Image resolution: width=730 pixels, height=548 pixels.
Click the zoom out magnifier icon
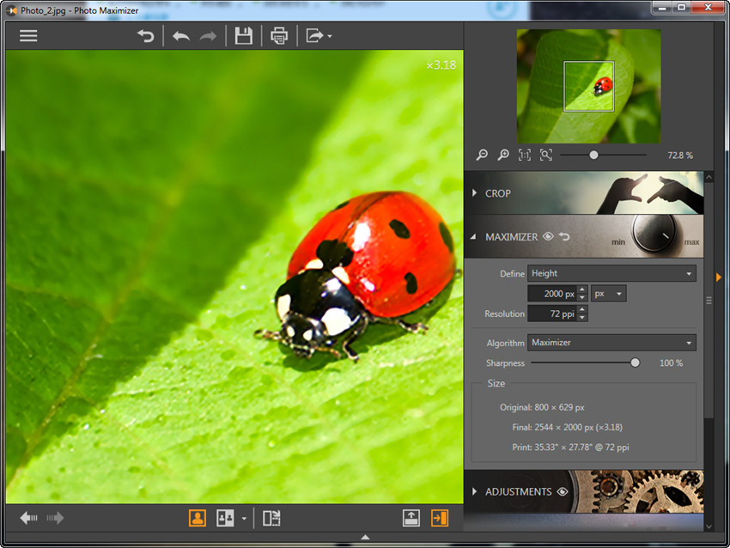coord(482,155)
